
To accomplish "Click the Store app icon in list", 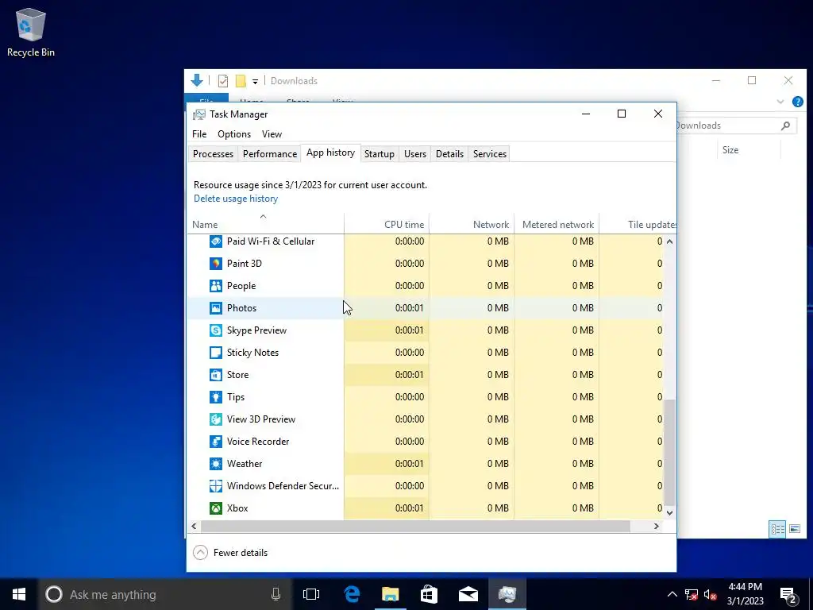I will (x=216, y=375).
